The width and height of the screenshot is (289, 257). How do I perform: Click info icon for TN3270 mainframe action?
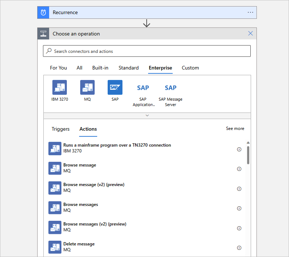[x=239, y=149]
